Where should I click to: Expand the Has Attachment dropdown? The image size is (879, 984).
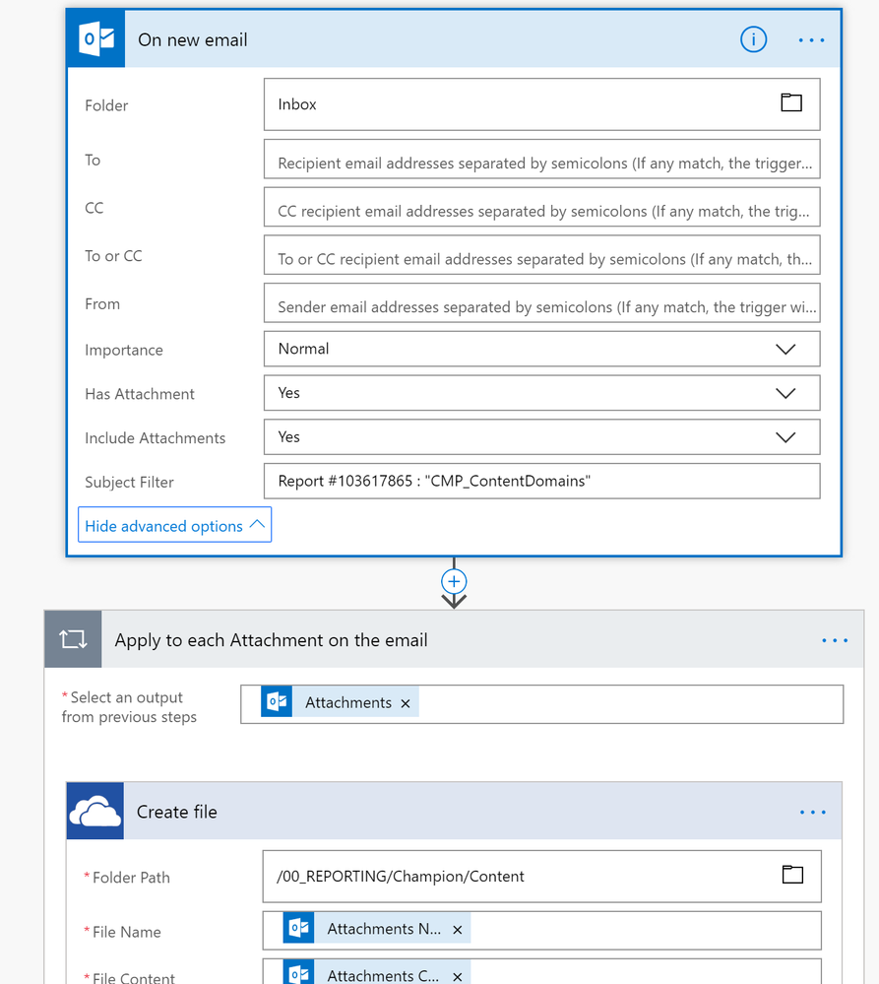click(x=785, y=393)
